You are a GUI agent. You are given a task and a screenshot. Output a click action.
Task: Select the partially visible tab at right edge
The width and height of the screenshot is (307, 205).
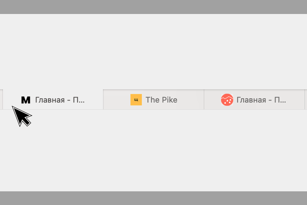(x=306, y=100)
